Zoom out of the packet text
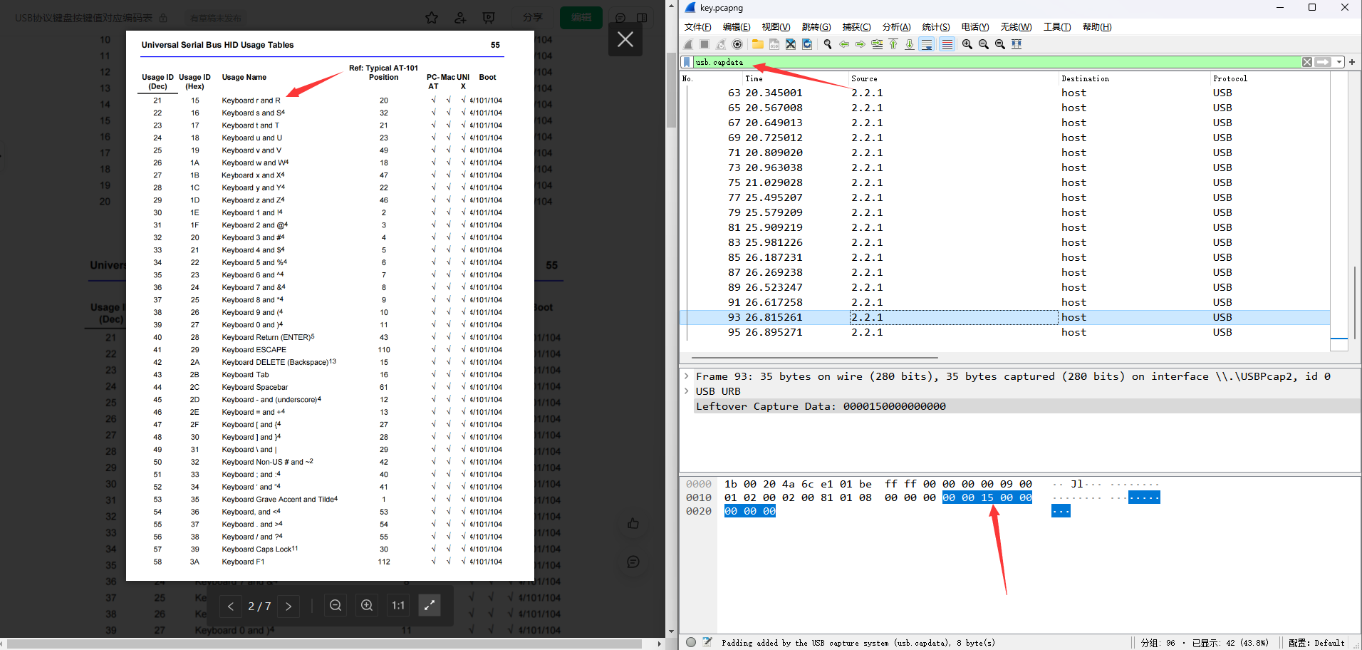 tap(984, 44)
